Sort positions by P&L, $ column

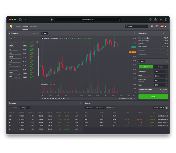pos(59,112)
